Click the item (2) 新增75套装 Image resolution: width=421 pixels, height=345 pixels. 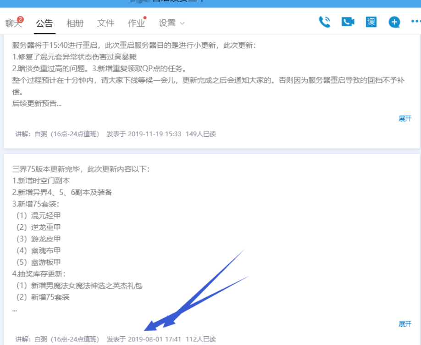(x=43, y=297)
